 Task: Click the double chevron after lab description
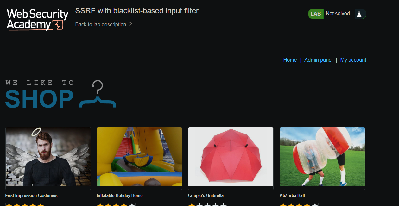coord(130,25)
